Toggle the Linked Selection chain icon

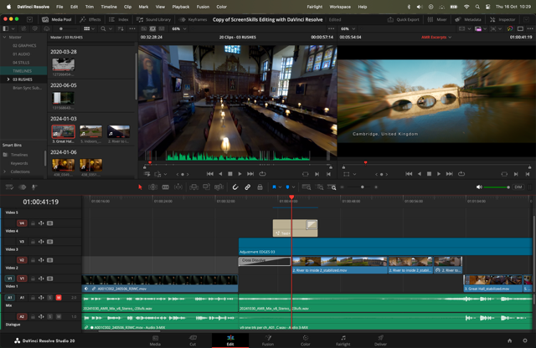point(248,187)
